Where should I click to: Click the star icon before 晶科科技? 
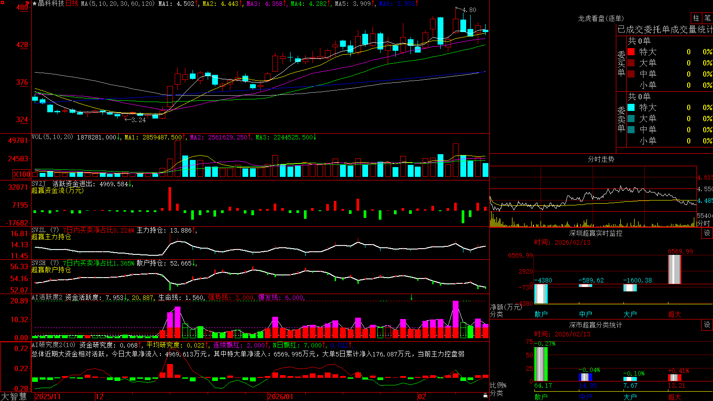35,4
